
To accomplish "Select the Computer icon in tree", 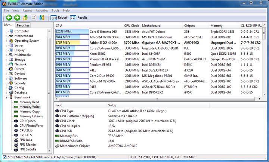I will (11, 31).
